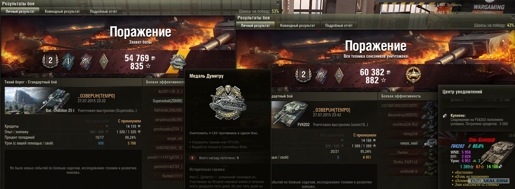Image resolution: width=515 pixels, height=189 pixels.
Task: Click the mastery badge class 2 icon in left window
Action: click(50, 61)
